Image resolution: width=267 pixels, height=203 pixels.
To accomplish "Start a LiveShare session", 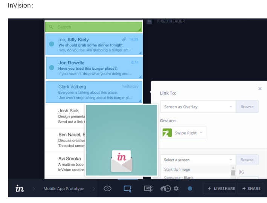I will [x=219, y=189].
